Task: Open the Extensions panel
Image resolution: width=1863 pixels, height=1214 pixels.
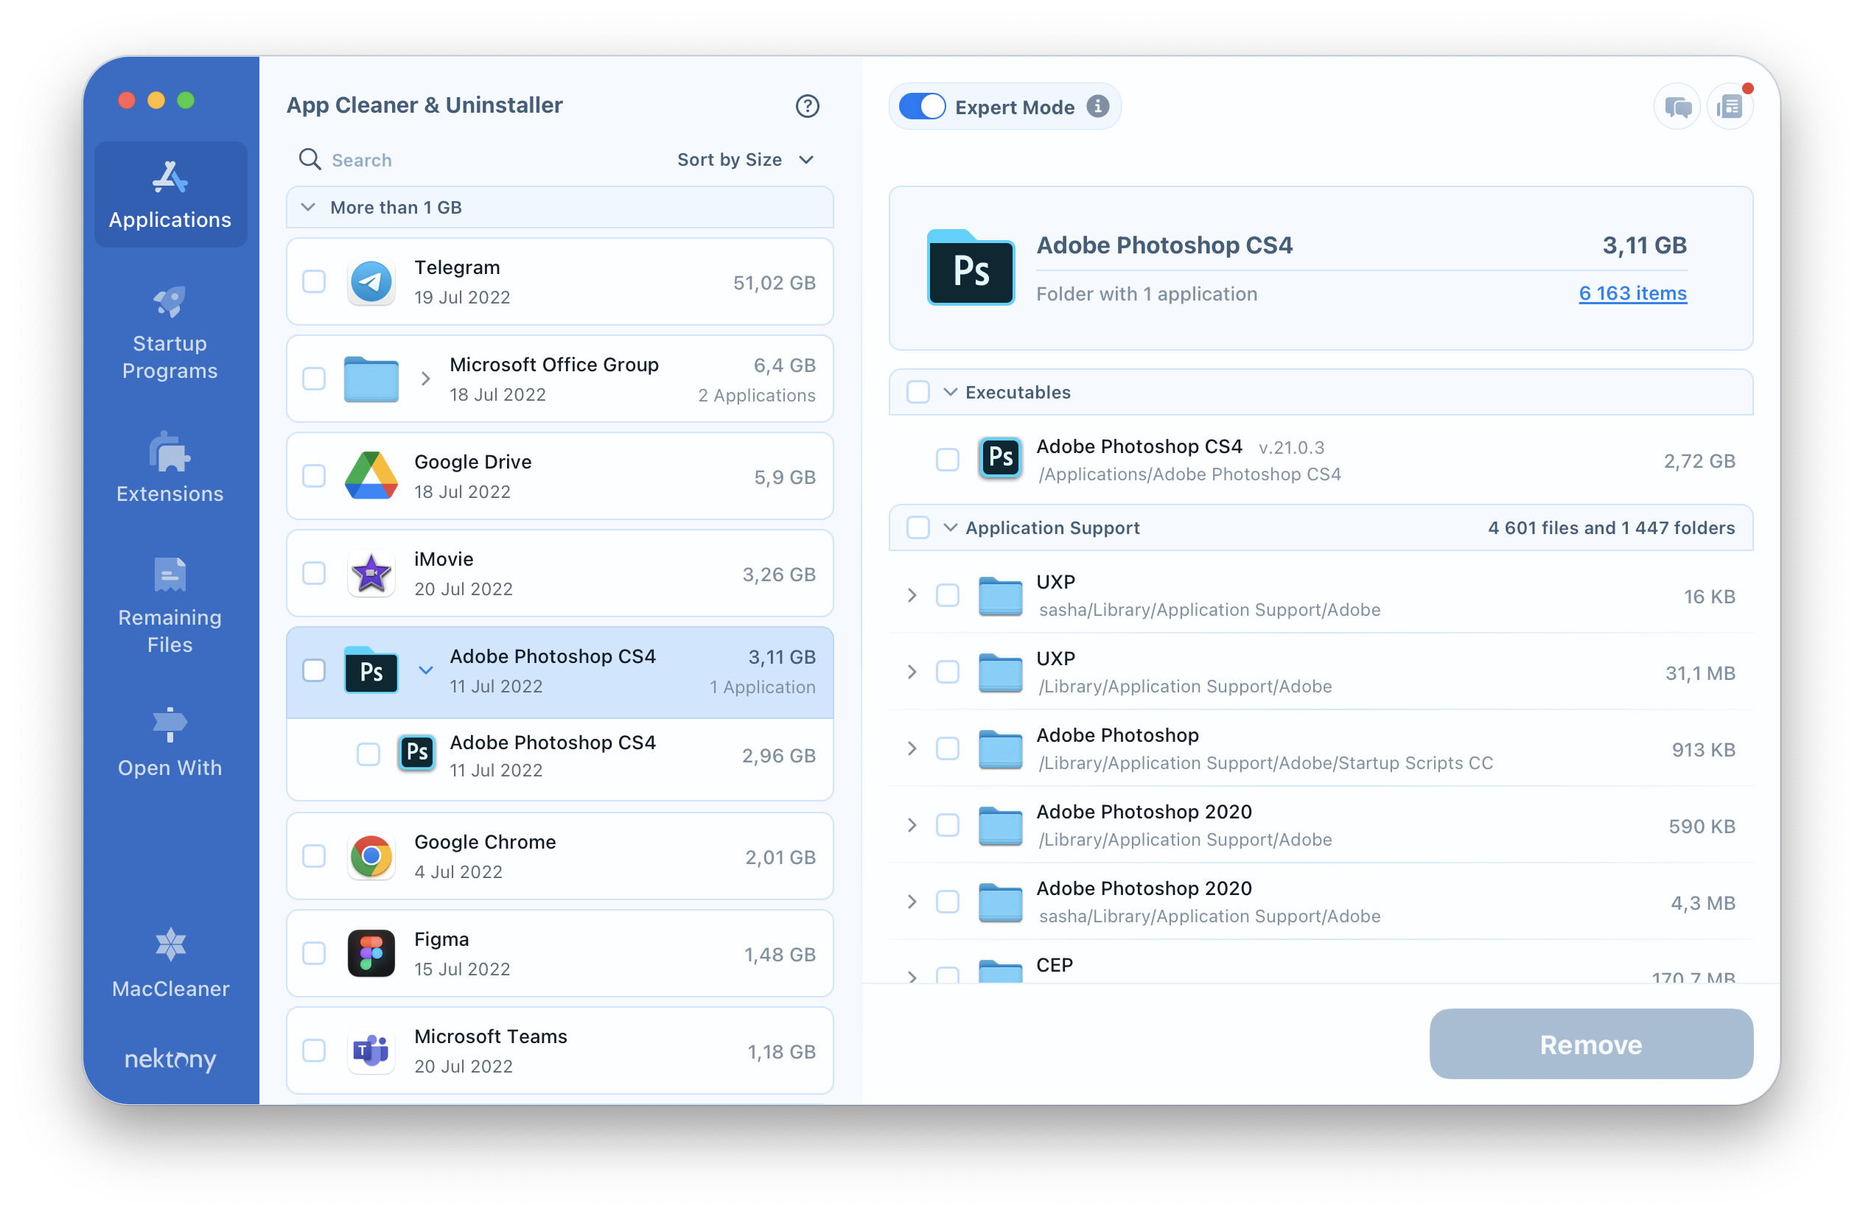Action: click(x=169, y=474)
